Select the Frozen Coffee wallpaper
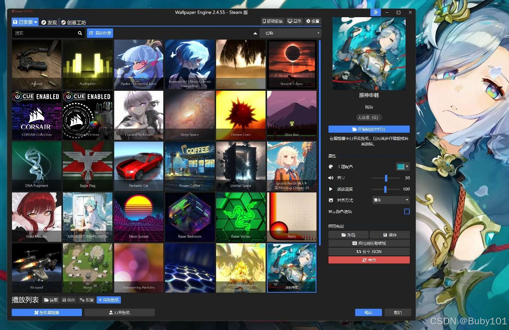This screenshot has height=330, width=509. click(x=190, y=166)
